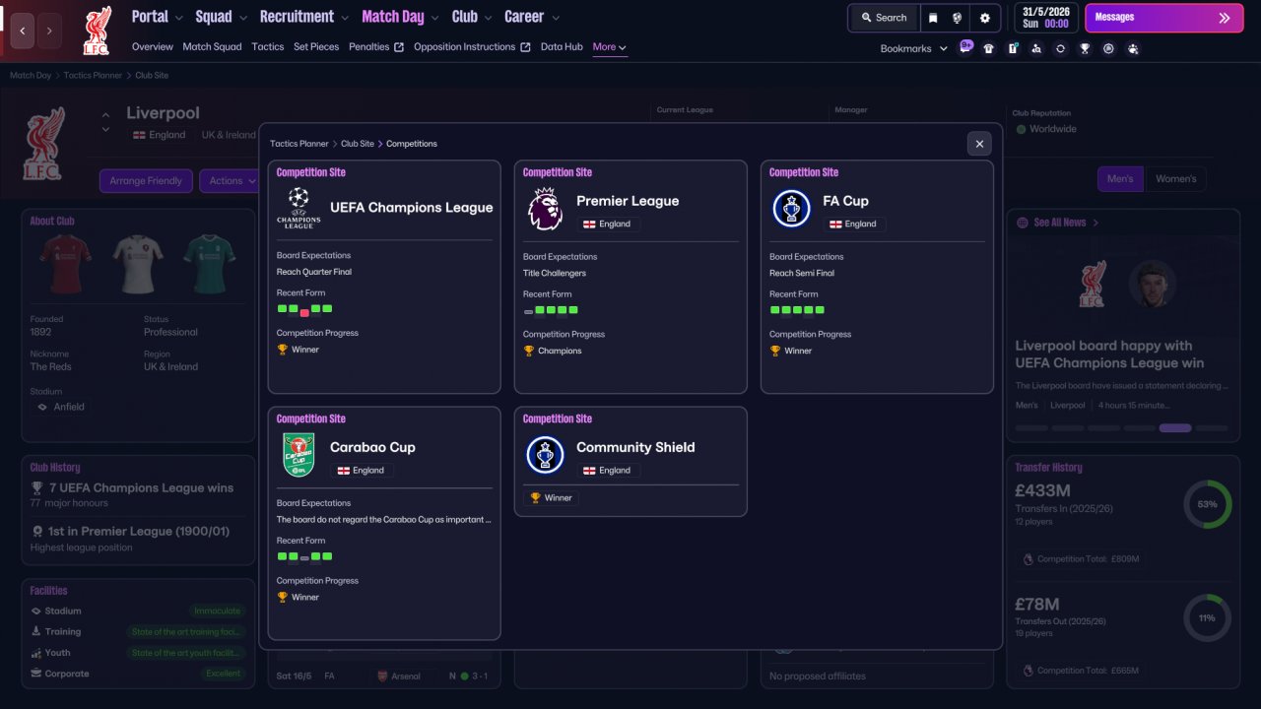
Task: Open the Actions dropdown
Action: [x=232, y=181]
